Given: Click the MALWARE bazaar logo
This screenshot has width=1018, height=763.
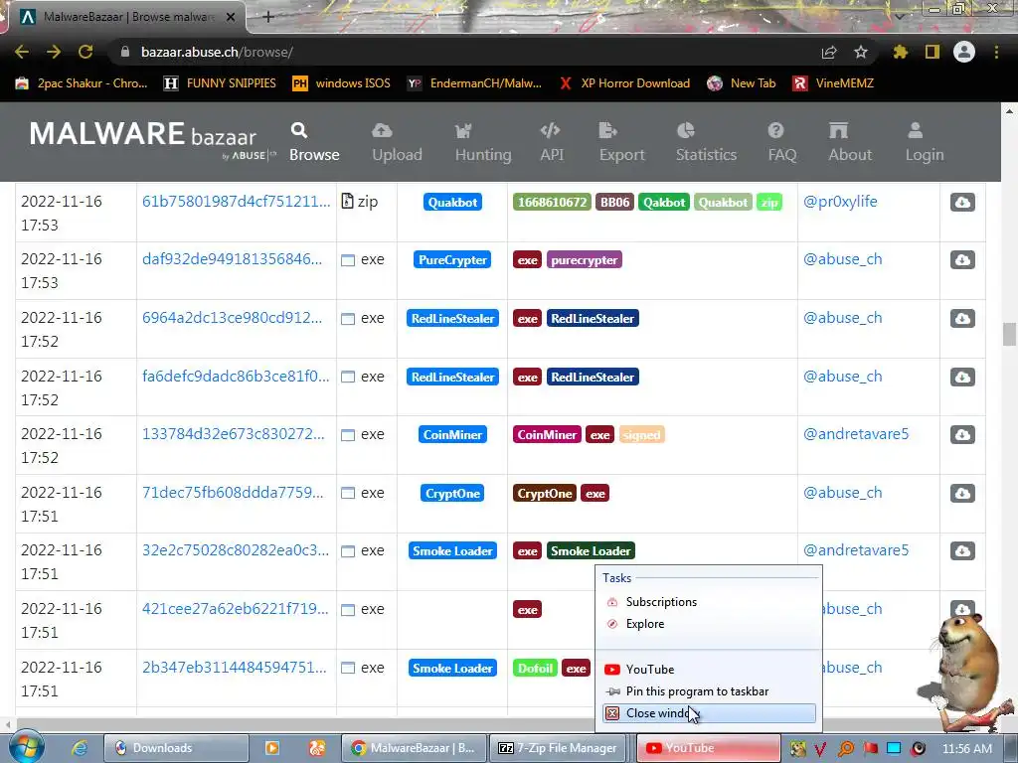Looking at the screenshot, I should click(152, 139).
